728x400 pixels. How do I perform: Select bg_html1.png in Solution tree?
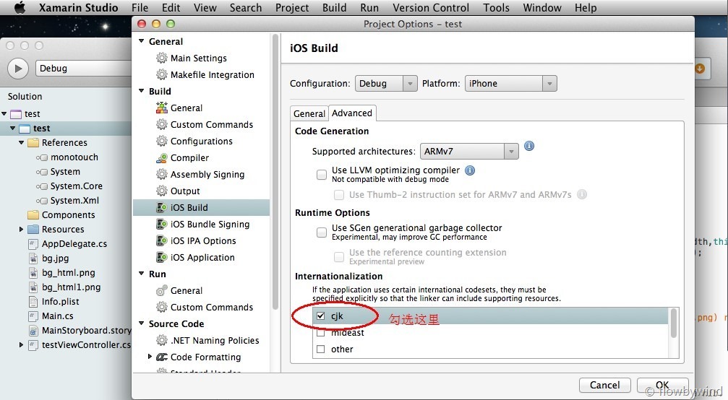(x=71, y=287)
